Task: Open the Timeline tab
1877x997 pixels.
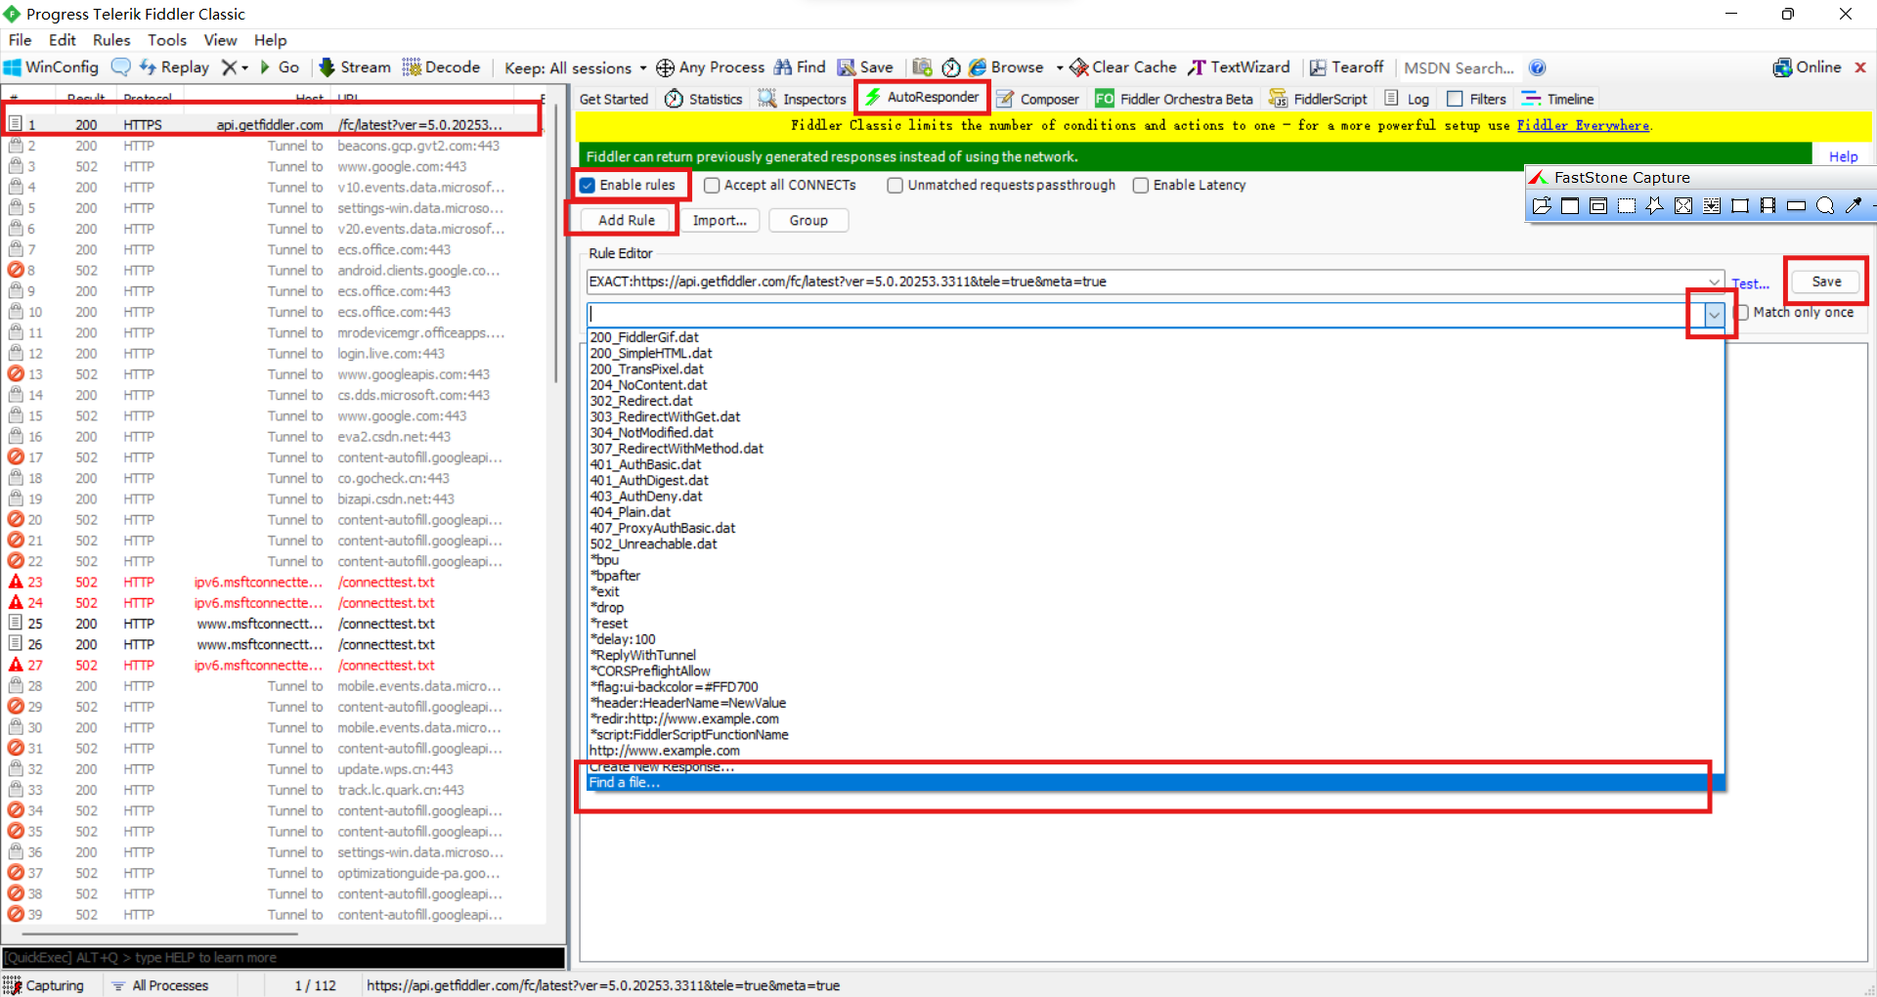Action: [1558, 99]
